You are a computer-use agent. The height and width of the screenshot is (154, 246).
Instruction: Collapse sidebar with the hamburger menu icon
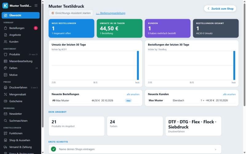coord(36,6)
